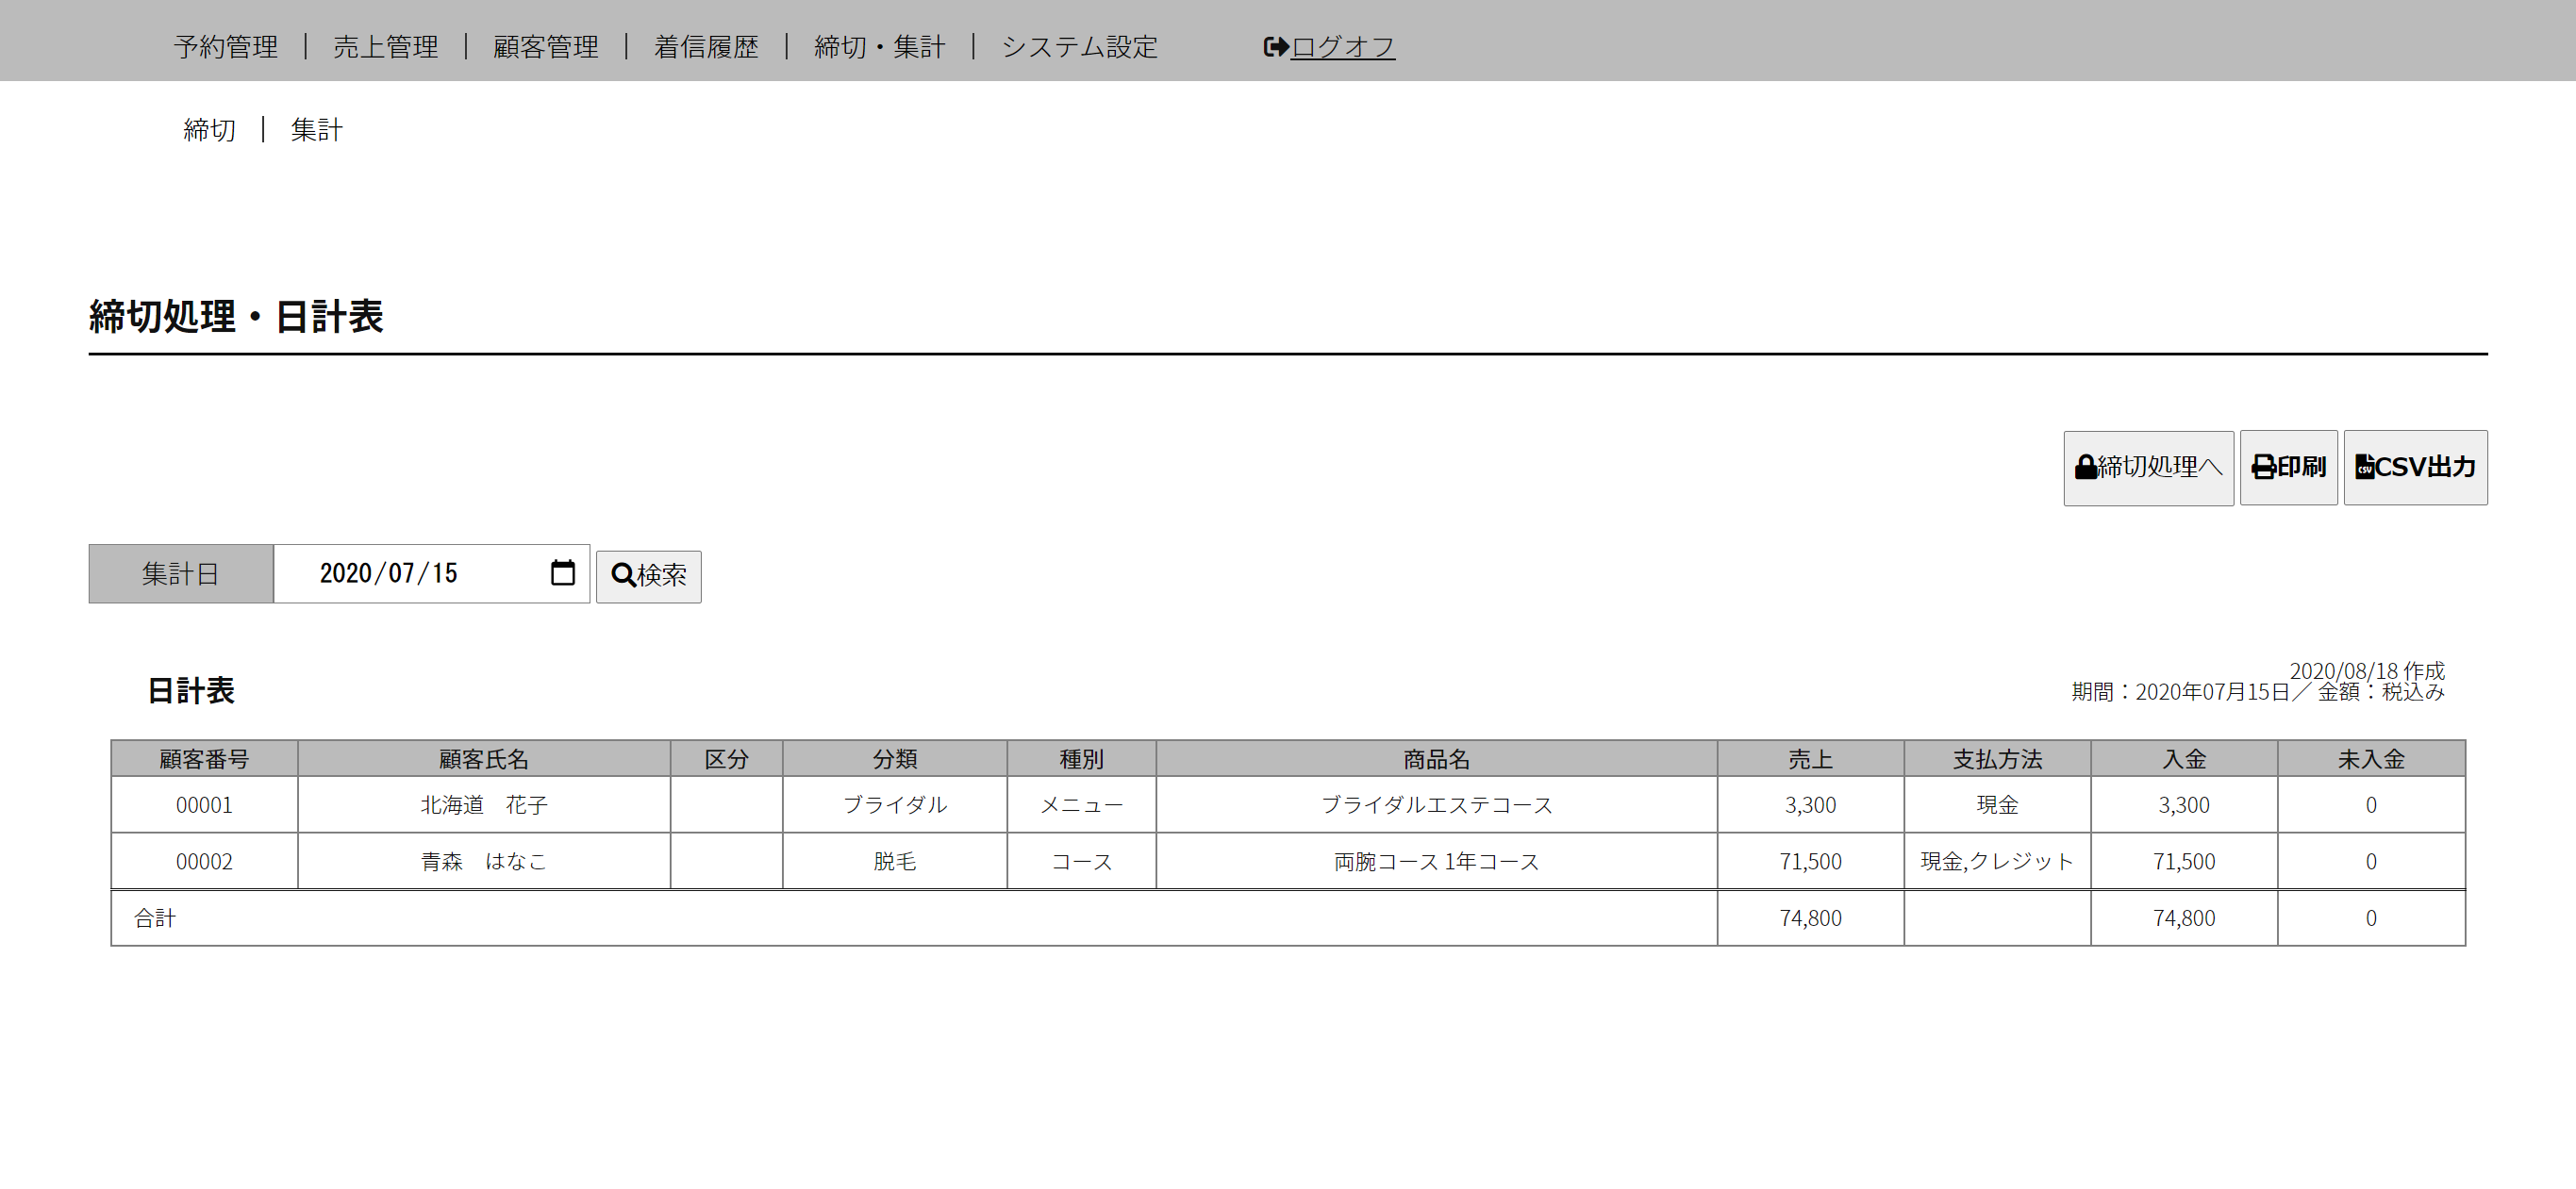
Task: Click the 集計日 label
Action: pos(181,574)
